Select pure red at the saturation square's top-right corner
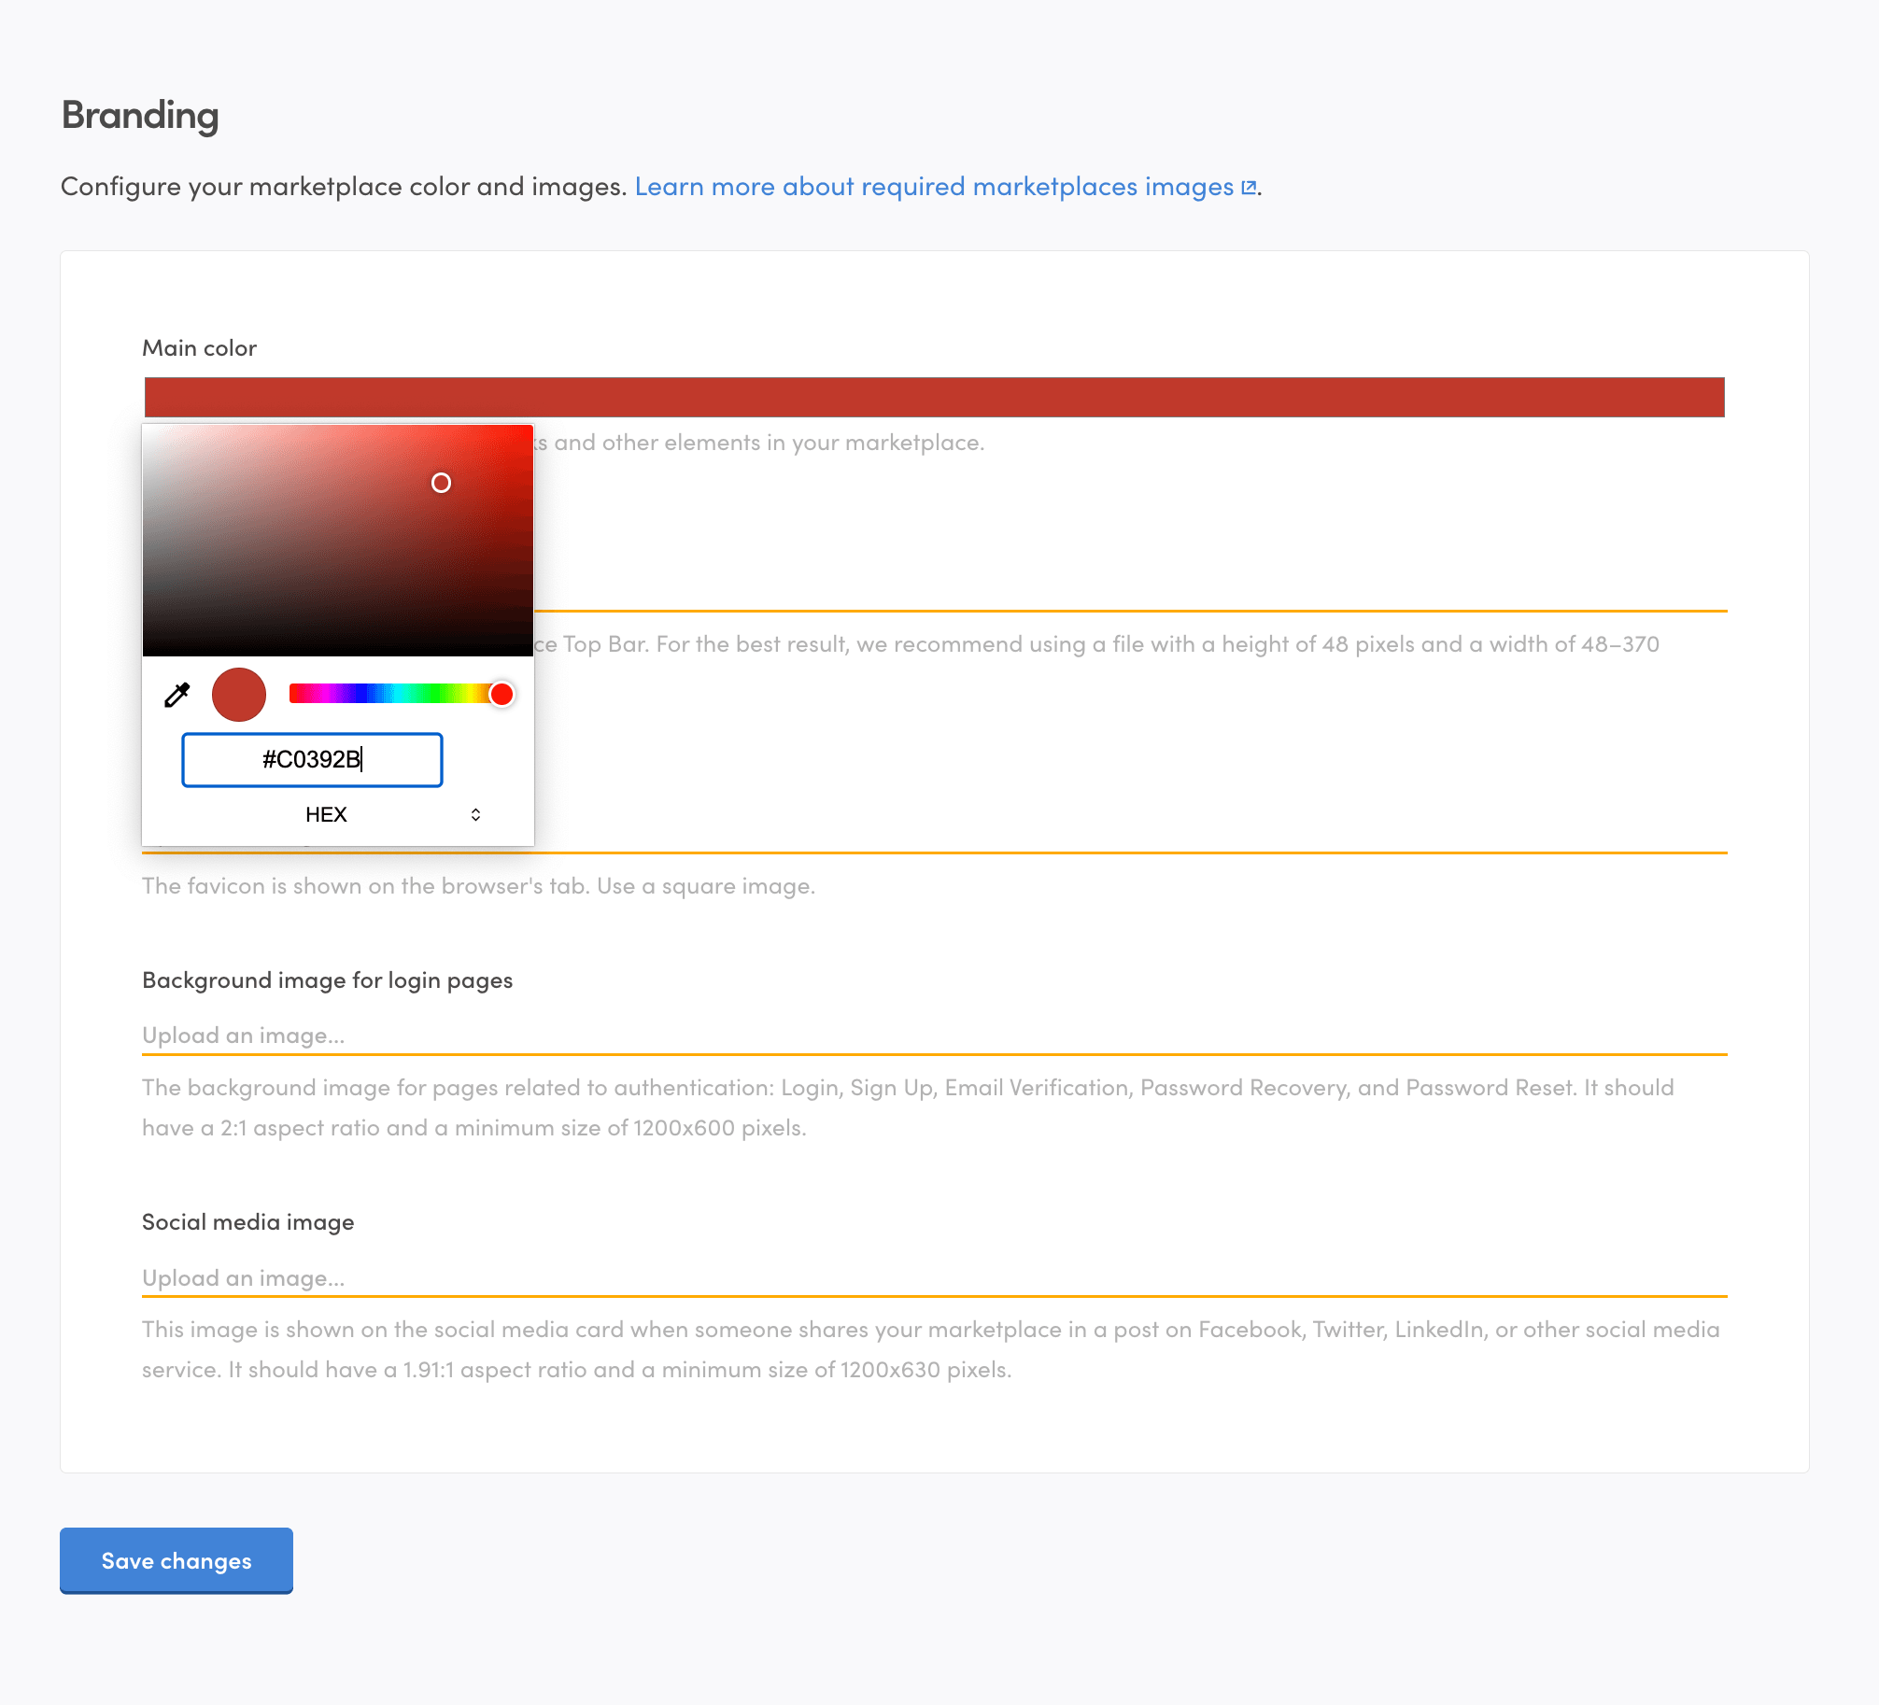1879x1705 pixels. 530,429
